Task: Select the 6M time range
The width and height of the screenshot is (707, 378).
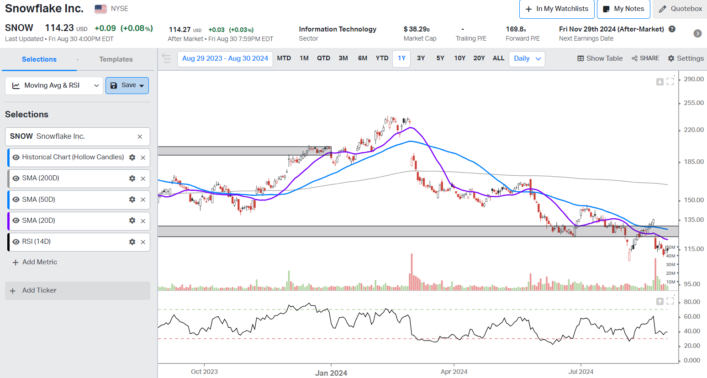Action: [x=363, y=58]
